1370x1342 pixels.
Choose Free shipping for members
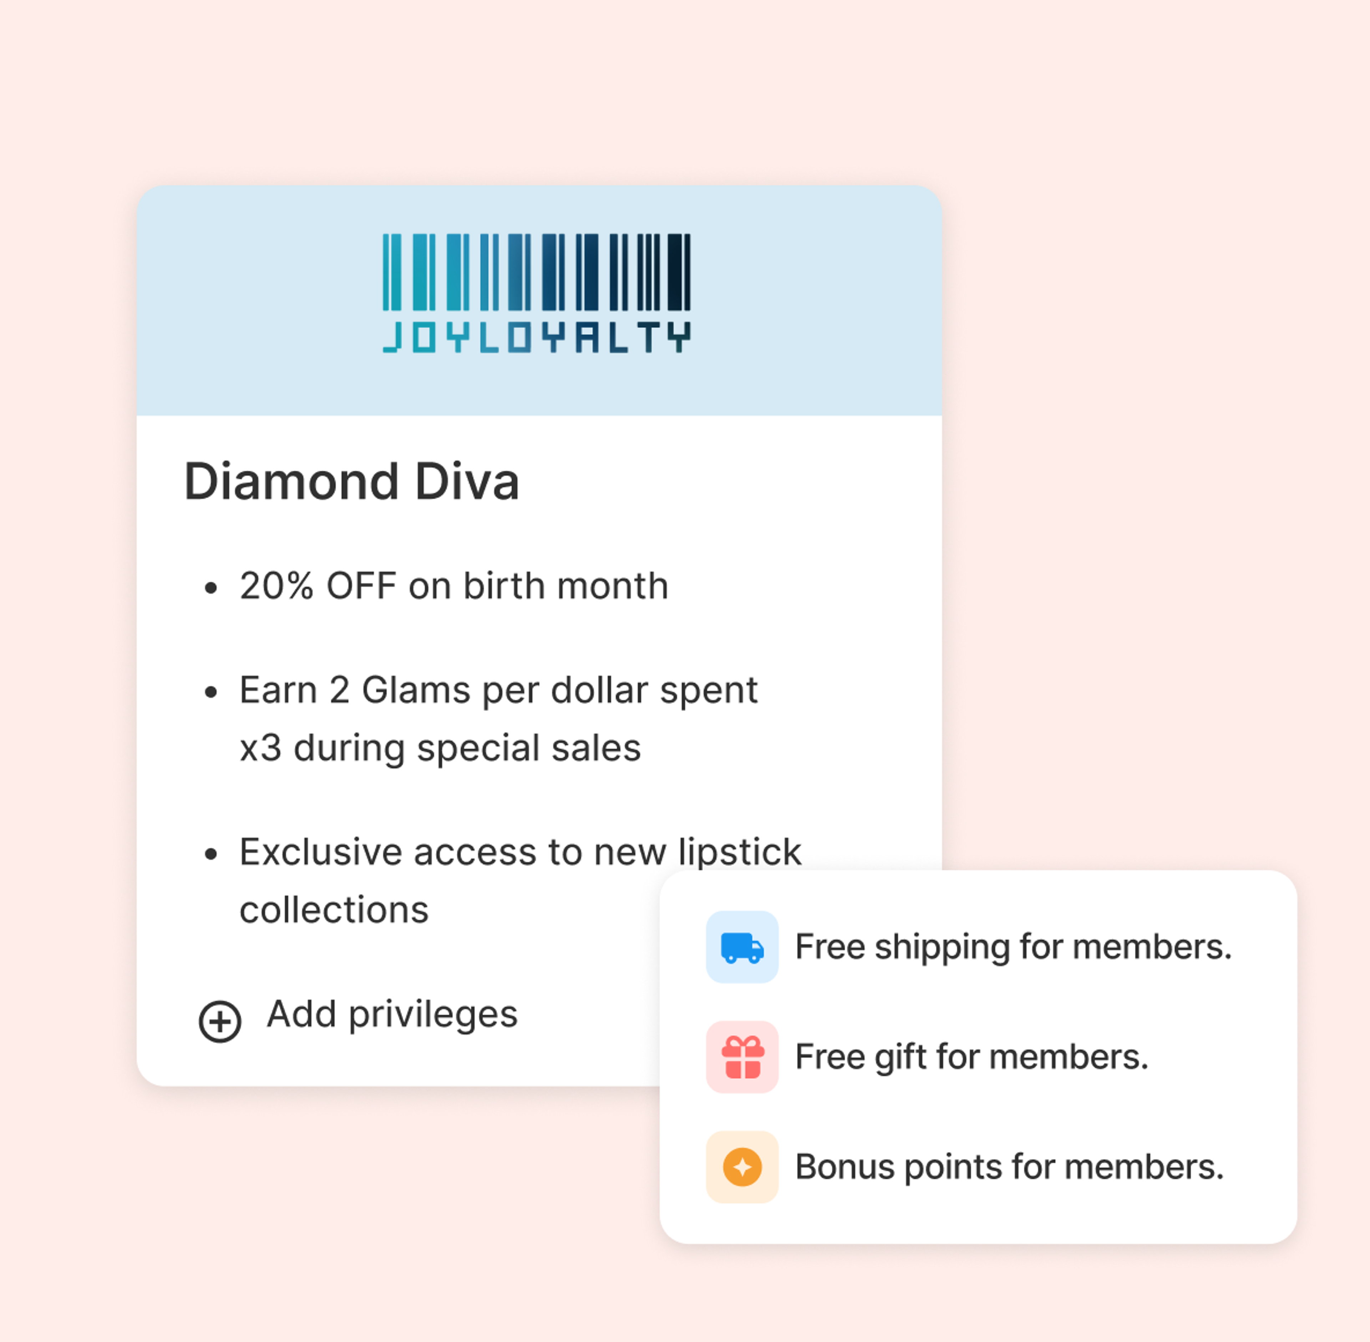tap(1013, 947)
